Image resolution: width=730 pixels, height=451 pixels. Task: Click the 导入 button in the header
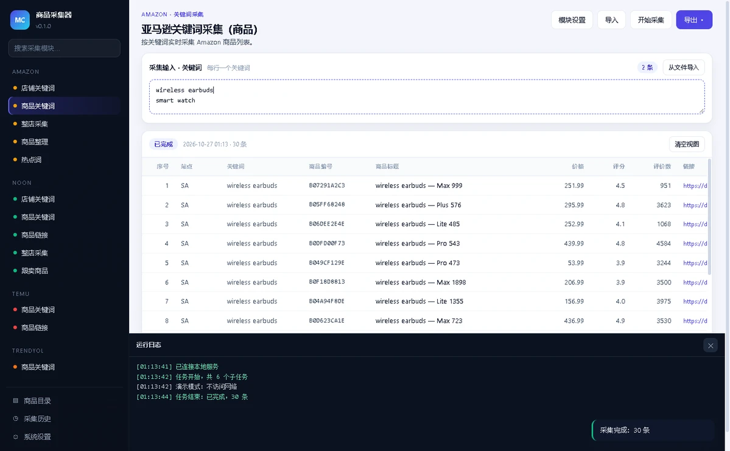(611, 20)
